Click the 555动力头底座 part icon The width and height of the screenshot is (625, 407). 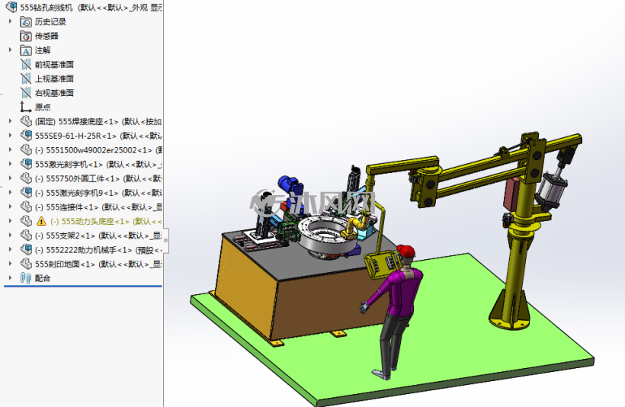coord(26,221)
